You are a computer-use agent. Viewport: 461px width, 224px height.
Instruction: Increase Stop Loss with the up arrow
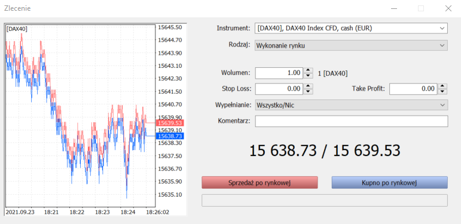pos(308,86)
